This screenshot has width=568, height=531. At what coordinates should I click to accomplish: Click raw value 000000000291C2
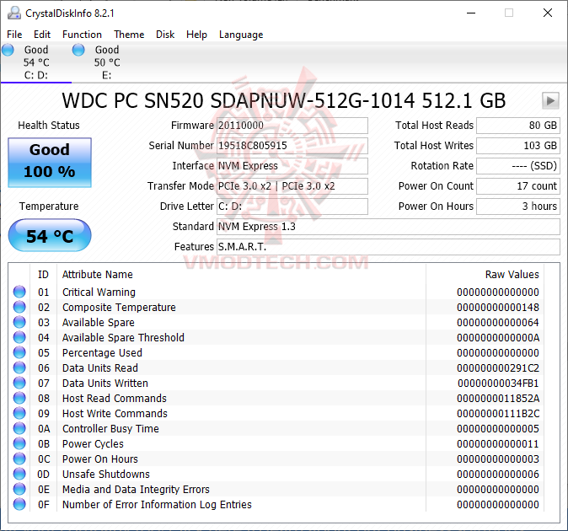tap(498, 368)
